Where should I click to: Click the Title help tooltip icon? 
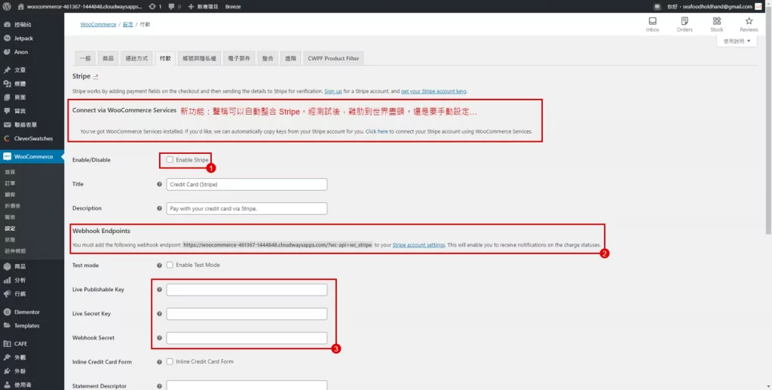pos(159,184)
